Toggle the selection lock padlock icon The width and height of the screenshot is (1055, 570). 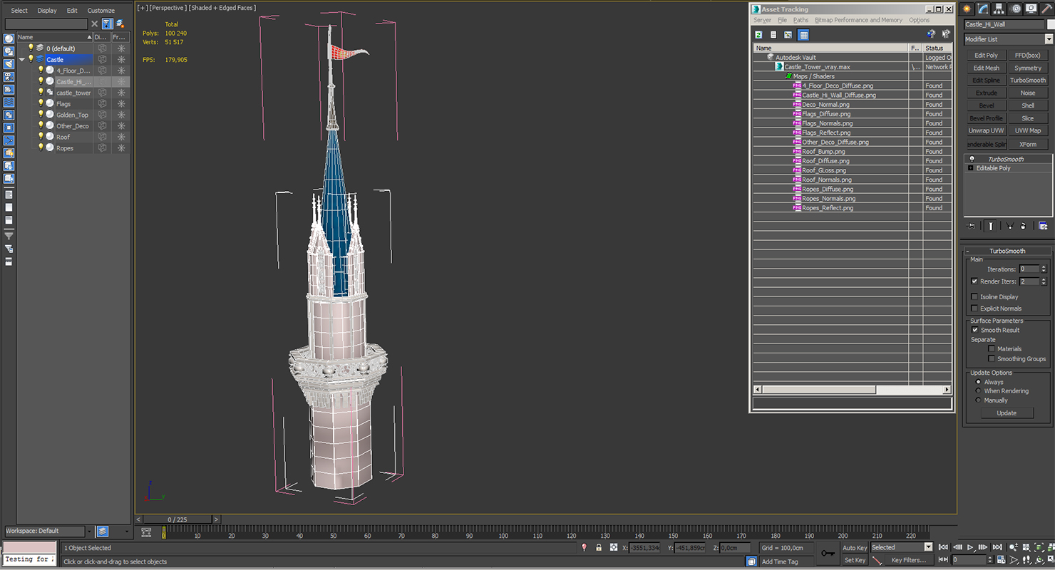point(599,547)
